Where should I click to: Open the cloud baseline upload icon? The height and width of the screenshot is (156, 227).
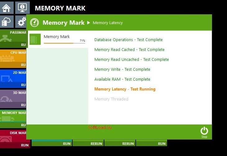[x=7, y=22]
